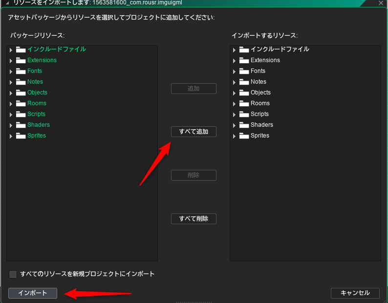This screenshot has height=303, width=388.
Task: Confirm with the インポート button
Action: [x=33, y=293]
